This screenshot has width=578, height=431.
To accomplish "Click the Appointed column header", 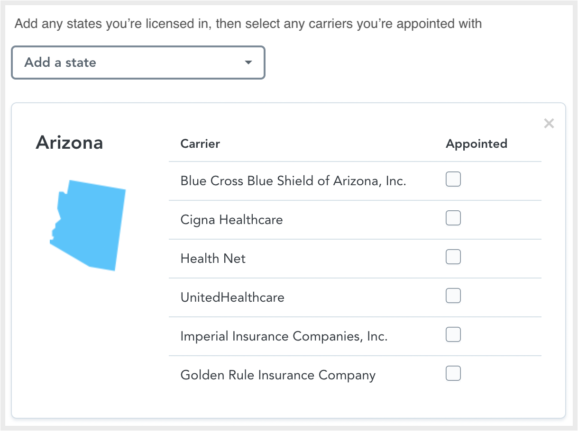I will point(476,144).
